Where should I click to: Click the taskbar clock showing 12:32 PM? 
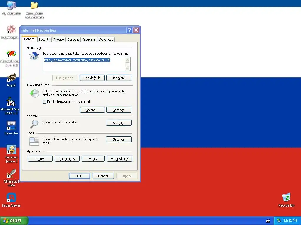click(x=290, y=221)
